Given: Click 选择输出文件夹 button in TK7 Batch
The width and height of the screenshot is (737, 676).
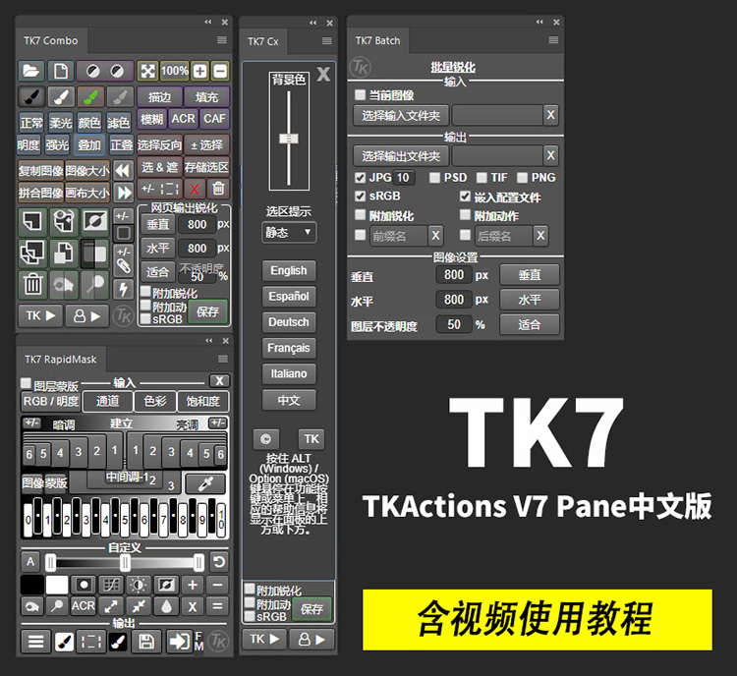Looking at the screenshot, I should click(401, 155).
